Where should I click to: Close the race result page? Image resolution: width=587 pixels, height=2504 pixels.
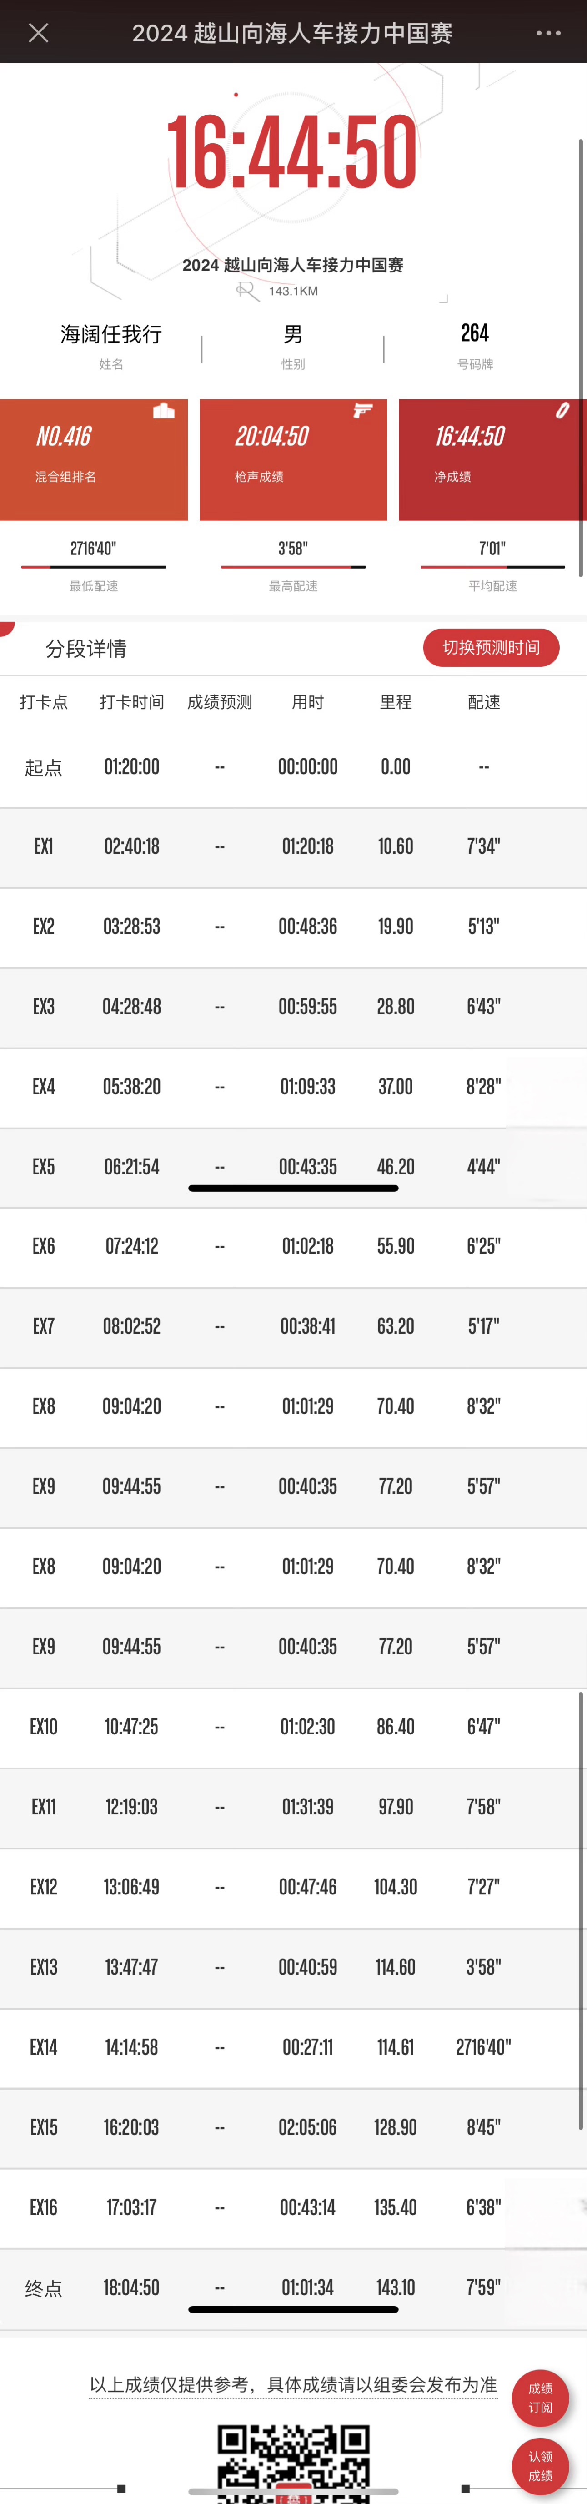[x=39, y=33]
